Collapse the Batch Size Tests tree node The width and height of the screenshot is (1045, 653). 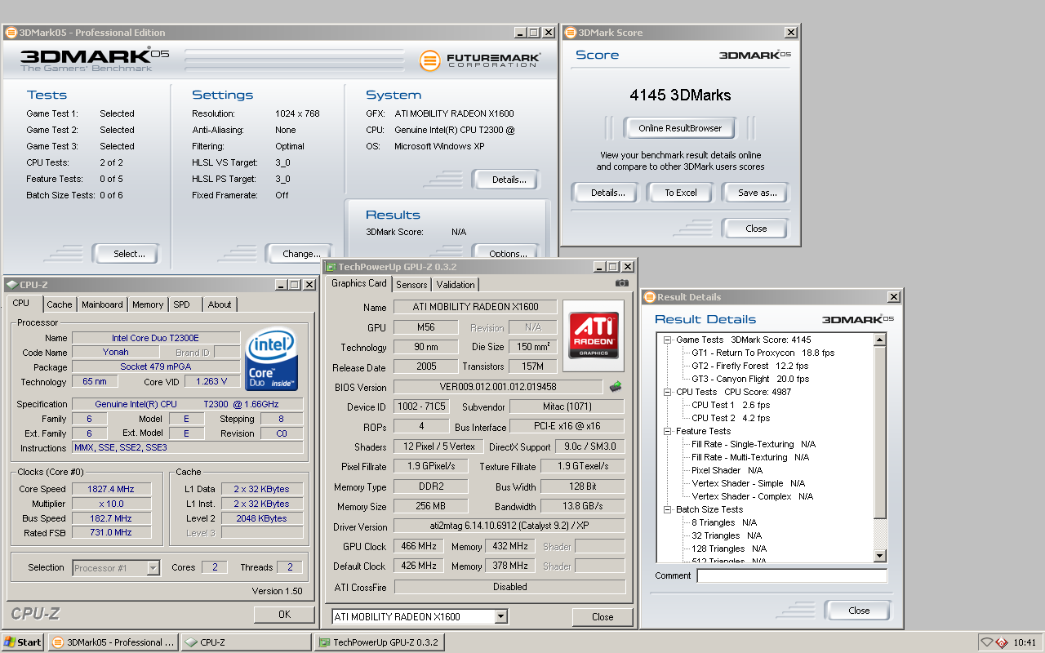pyautogui.click(x=667, y=509)
